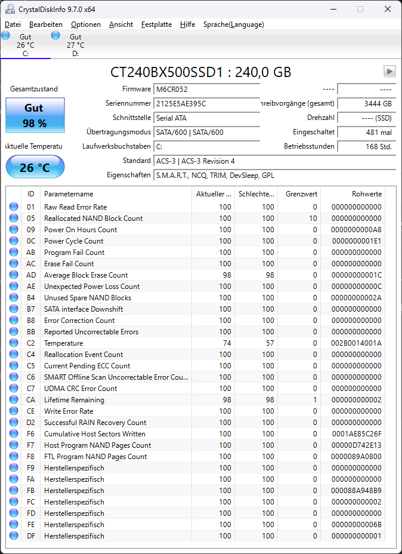
Task: Click status icon of Lifetime Remaining
Action: pyautogui.click(x=14, y=399)
